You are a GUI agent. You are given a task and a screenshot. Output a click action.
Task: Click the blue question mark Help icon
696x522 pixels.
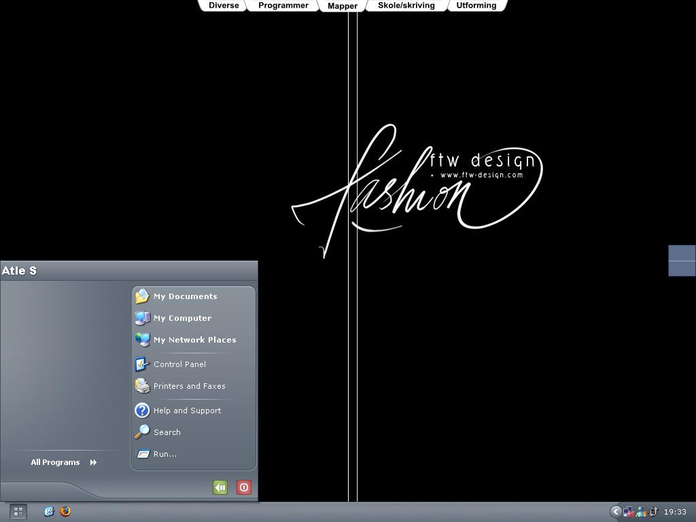tap(142, 410)
